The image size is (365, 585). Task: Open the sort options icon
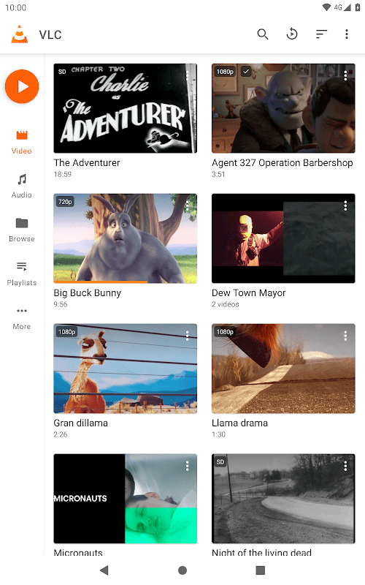321,34
